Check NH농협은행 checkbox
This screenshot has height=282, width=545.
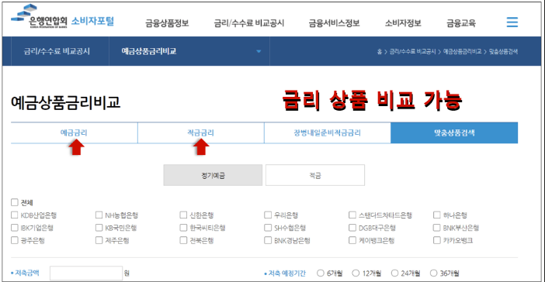click(x=99, y=215)
